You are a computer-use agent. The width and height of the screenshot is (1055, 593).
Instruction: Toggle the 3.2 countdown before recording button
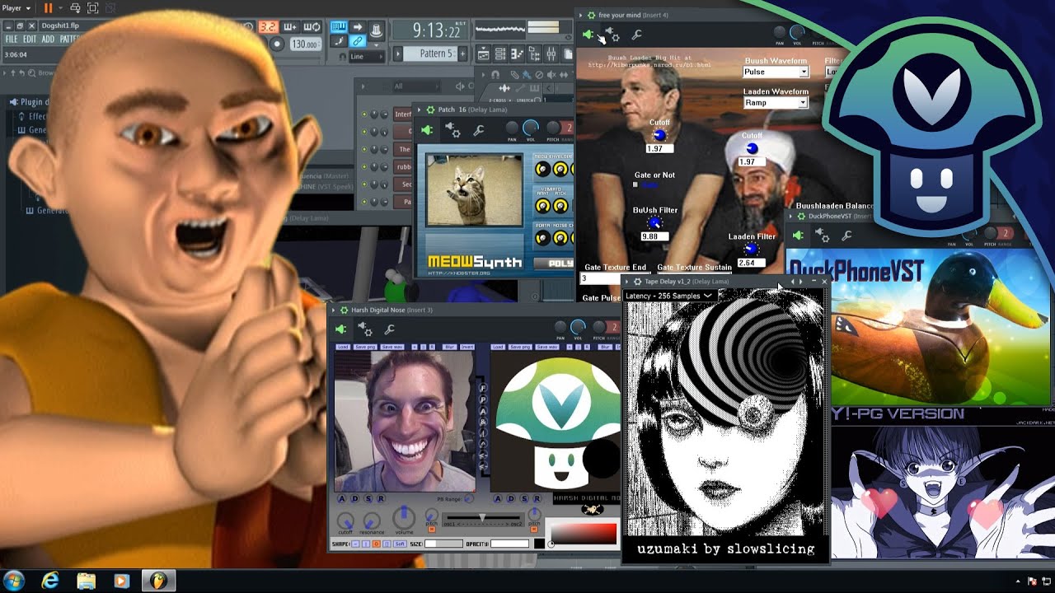point(269,27)
